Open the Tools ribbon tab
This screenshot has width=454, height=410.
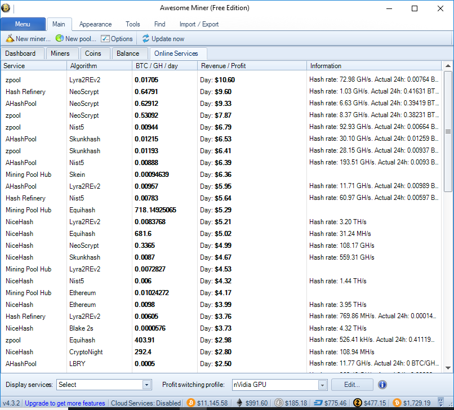[x=133, y=24]
